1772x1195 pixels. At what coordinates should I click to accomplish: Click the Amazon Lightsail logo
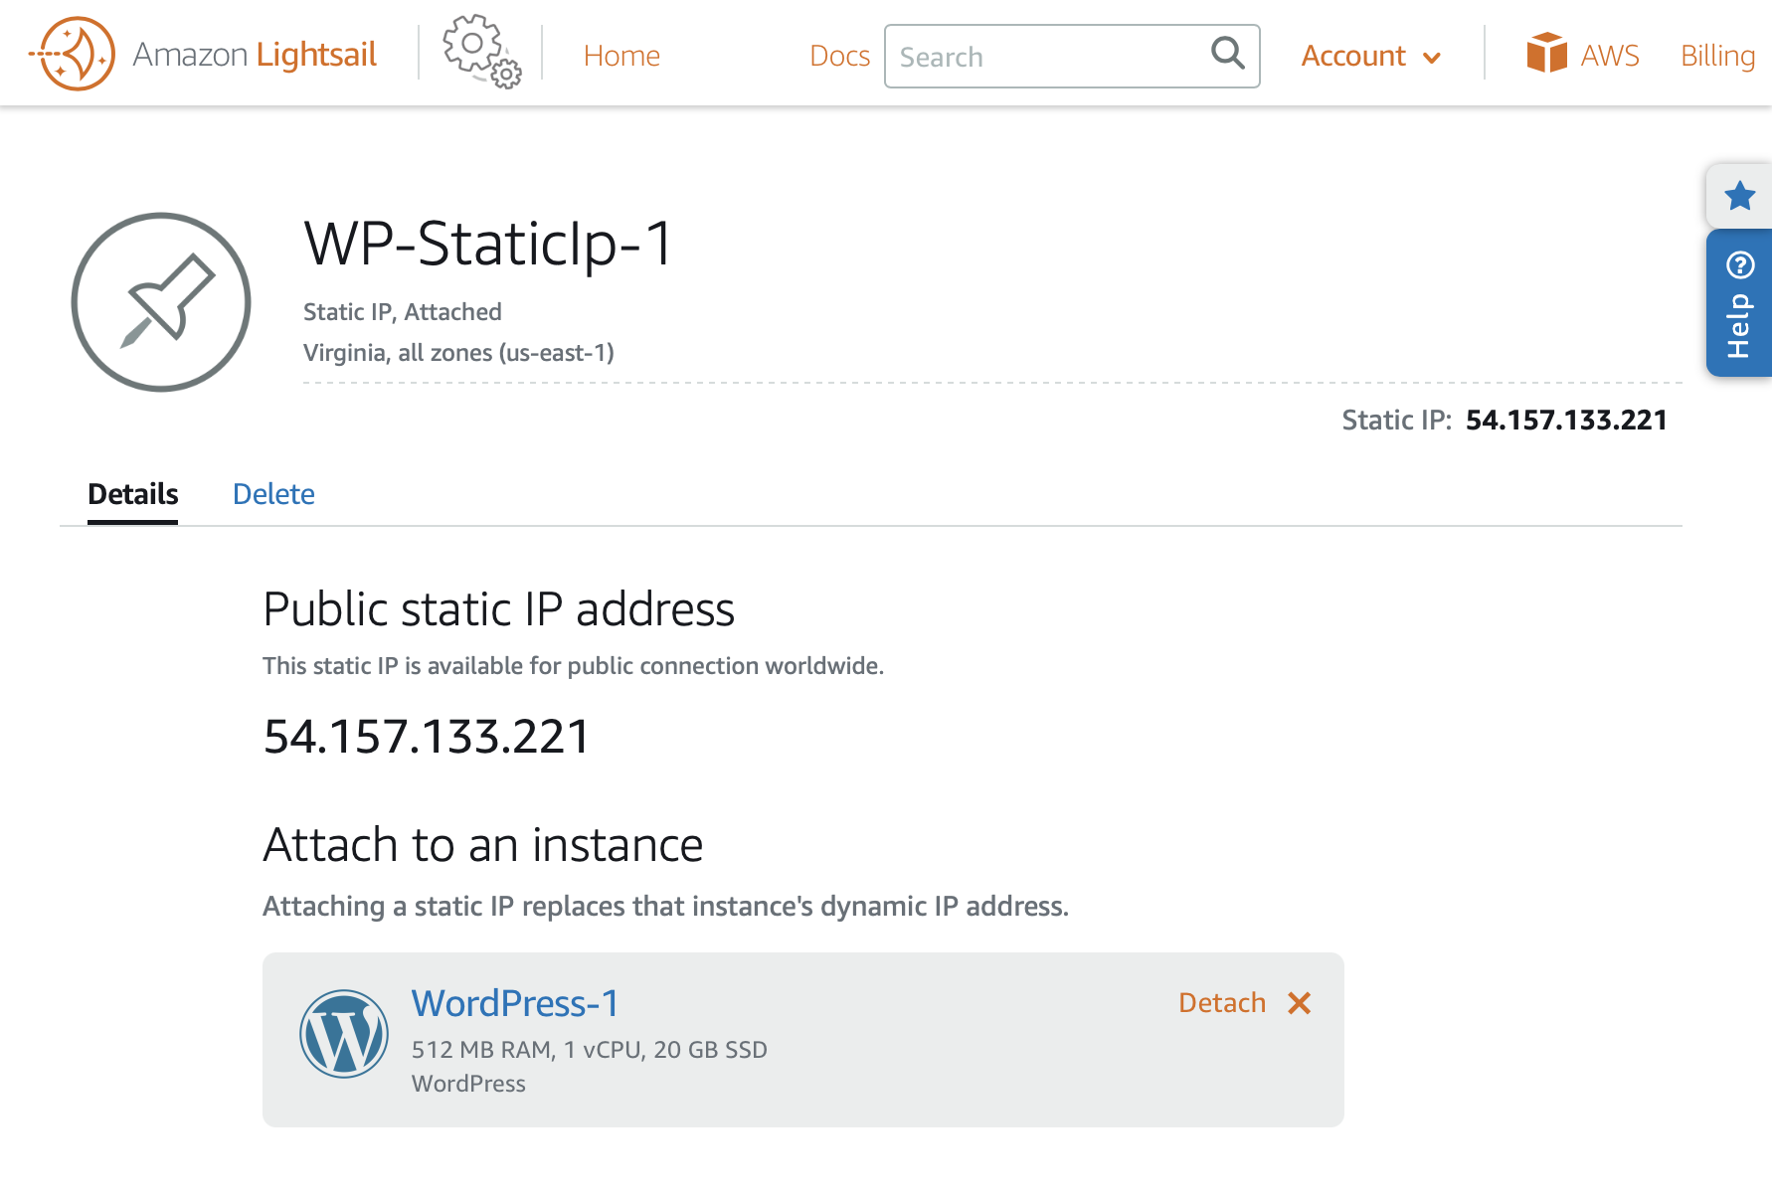[x=199, y=54]
